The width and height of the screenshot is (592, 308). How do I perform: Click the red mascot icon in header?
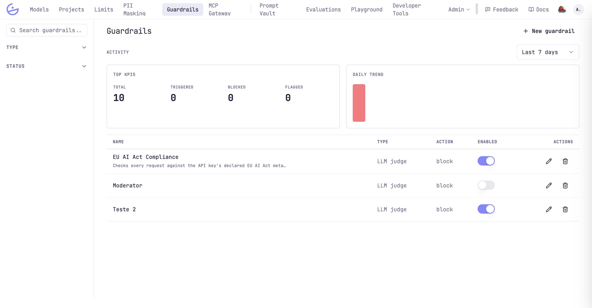tap(562, 9)
